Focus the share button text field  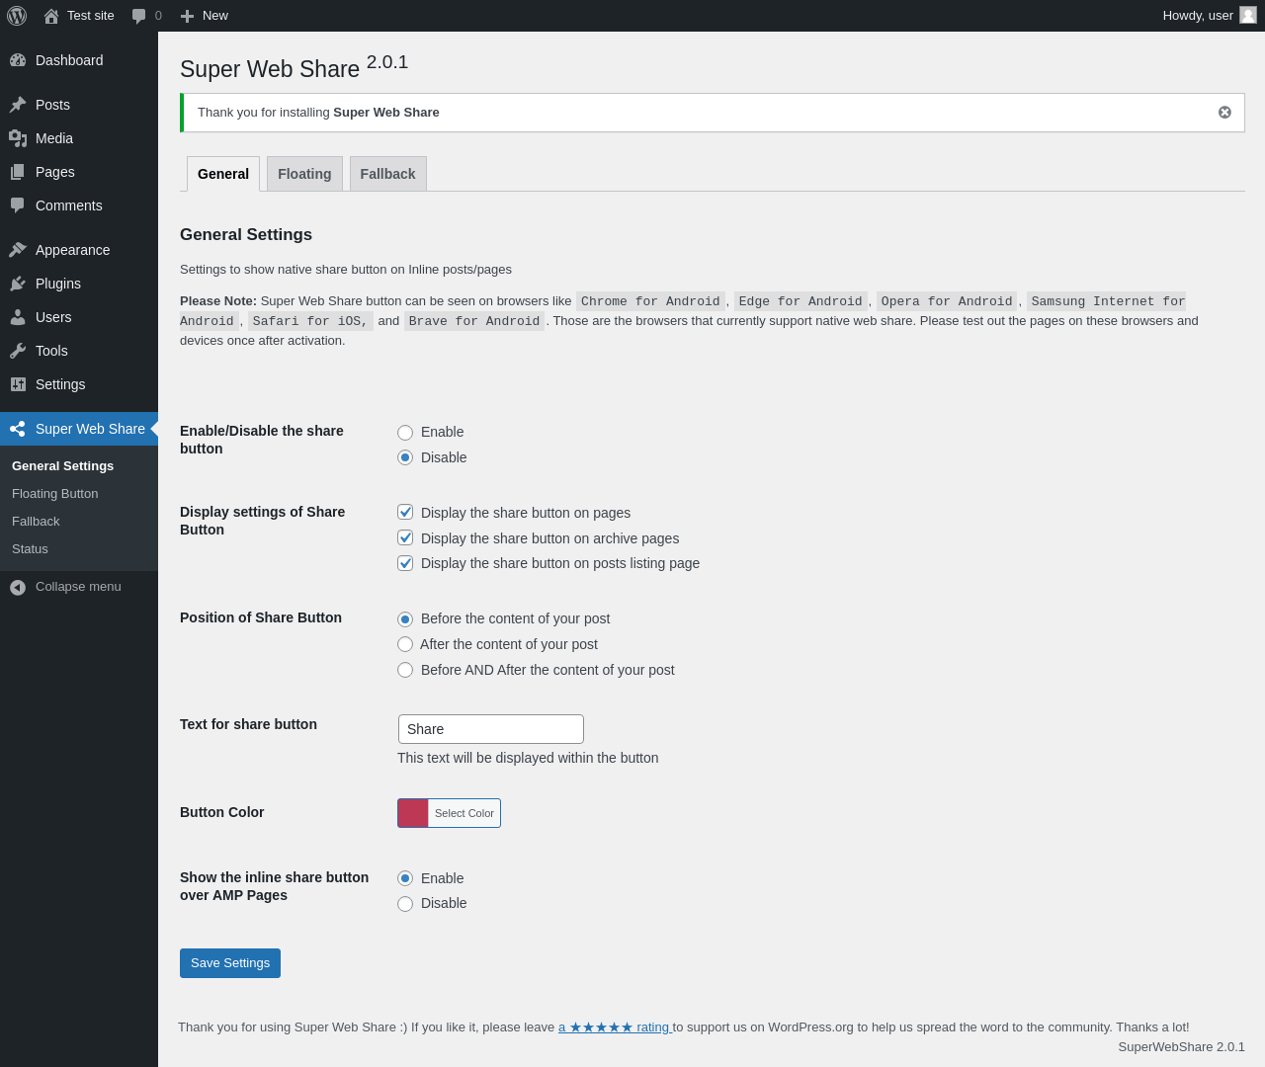point(491,729)
